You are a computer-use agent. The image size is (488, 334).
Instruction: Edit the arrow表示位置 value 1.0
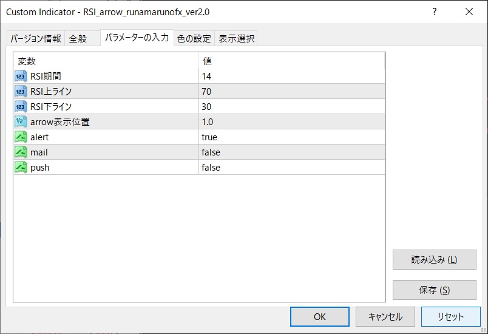291,122
